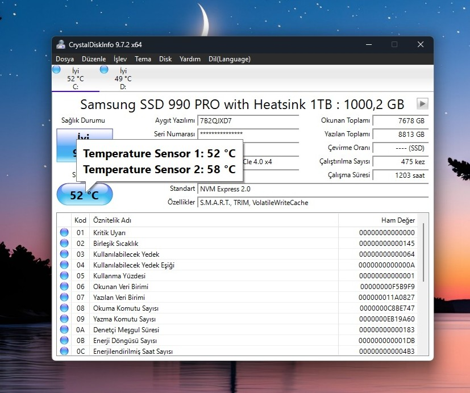The image size is (470, 393).
Task: Click the CrystalDiskInfo app icon in title bar
Action: pyautogui.click(x=61, y=45)
